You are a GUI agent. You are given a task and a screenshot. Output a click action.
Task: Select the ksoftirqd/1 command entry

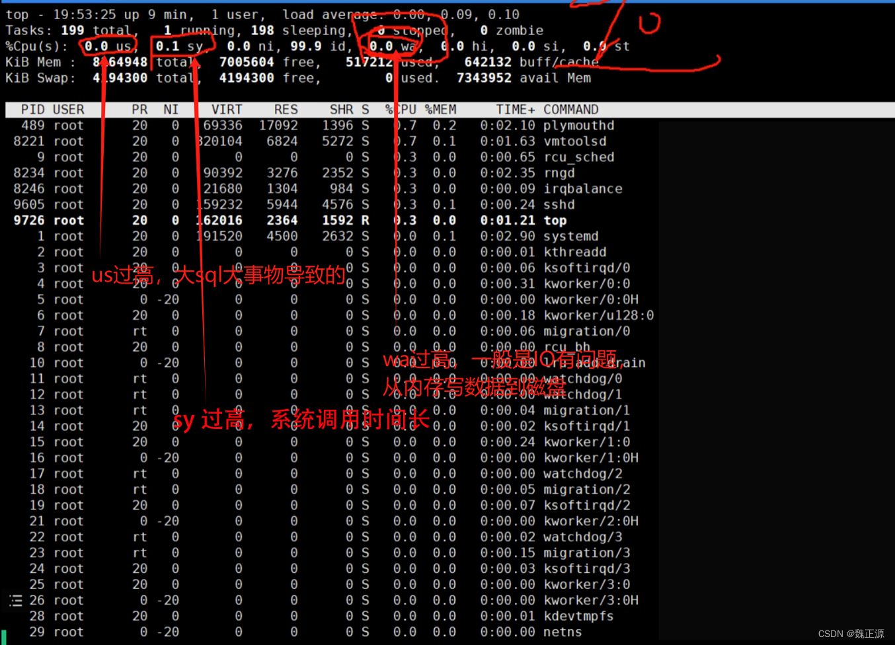[x=587, y=426]
